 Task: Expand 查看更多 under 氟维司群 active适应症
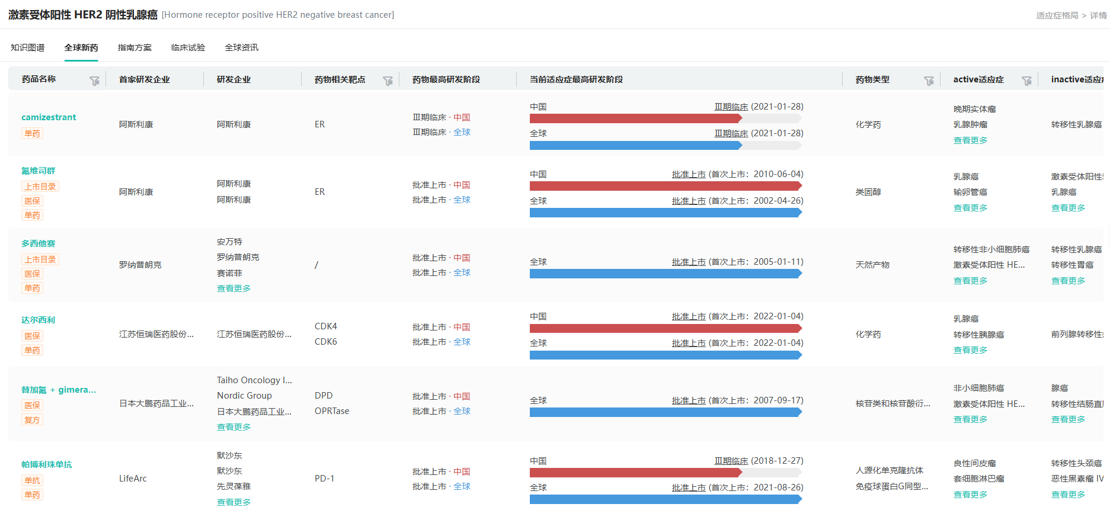pos(970,208)
